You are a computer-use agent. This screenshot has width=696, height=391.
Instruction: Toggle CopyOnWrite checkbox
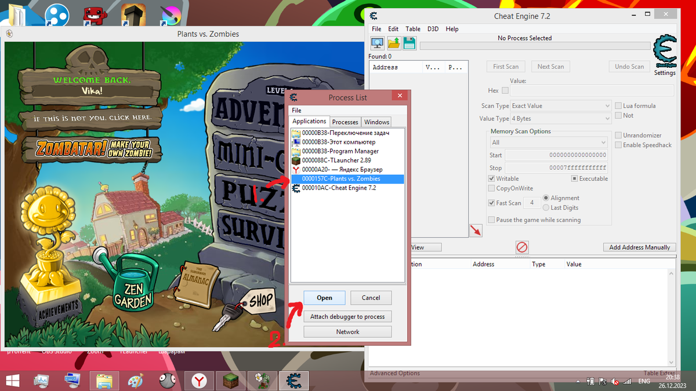[492, 188]
